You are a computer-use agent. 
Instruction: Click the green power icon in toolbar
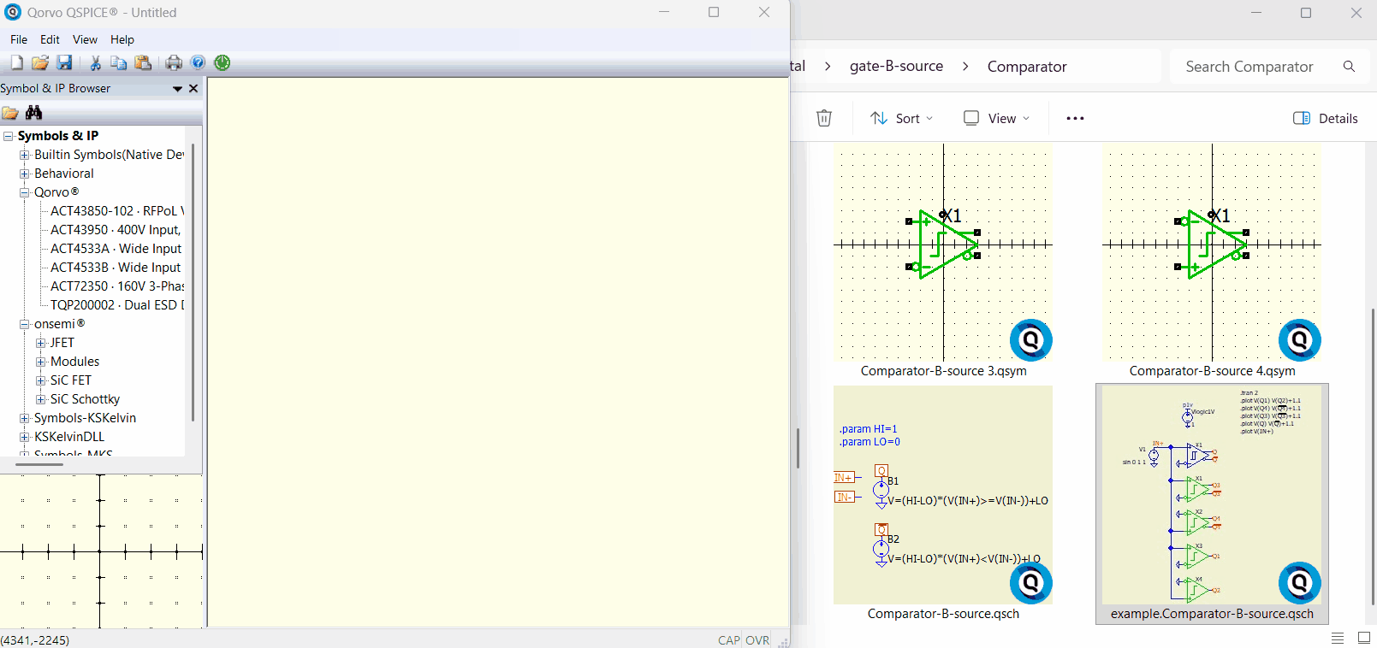coord(223,62)
